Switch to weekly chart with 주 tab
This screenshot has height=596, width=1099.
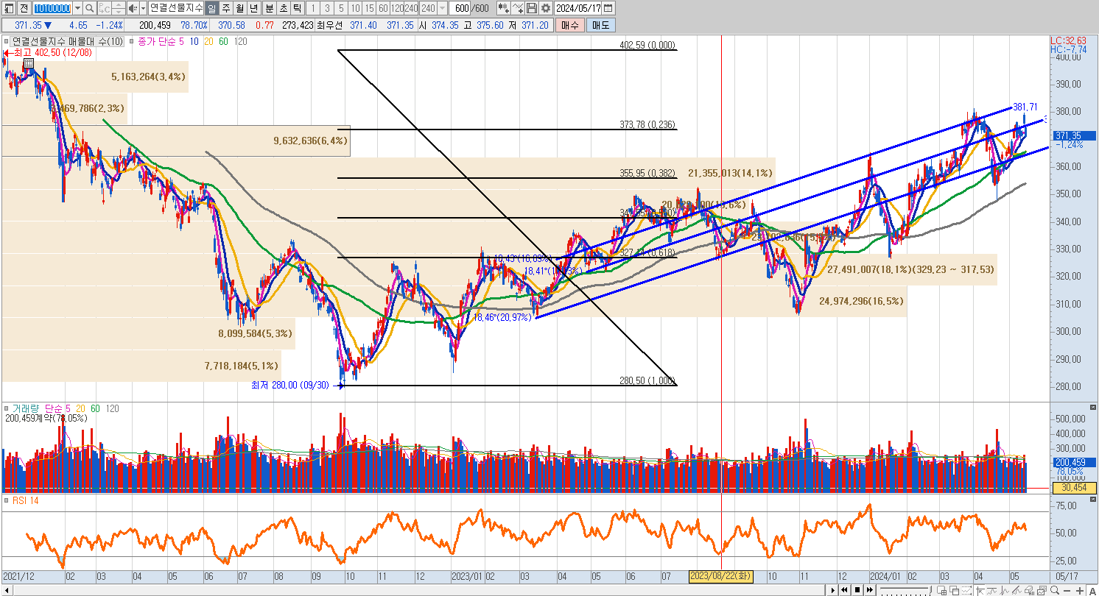pyautogui.click(x=226, y=8)
